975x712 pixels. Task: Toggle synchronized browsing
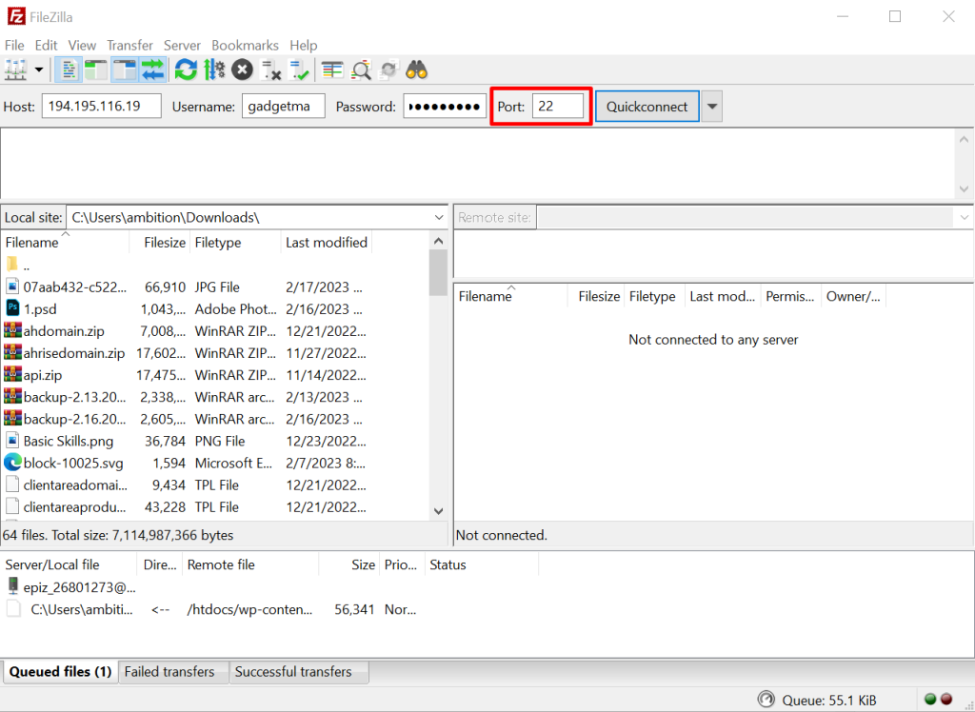point(388,69)
